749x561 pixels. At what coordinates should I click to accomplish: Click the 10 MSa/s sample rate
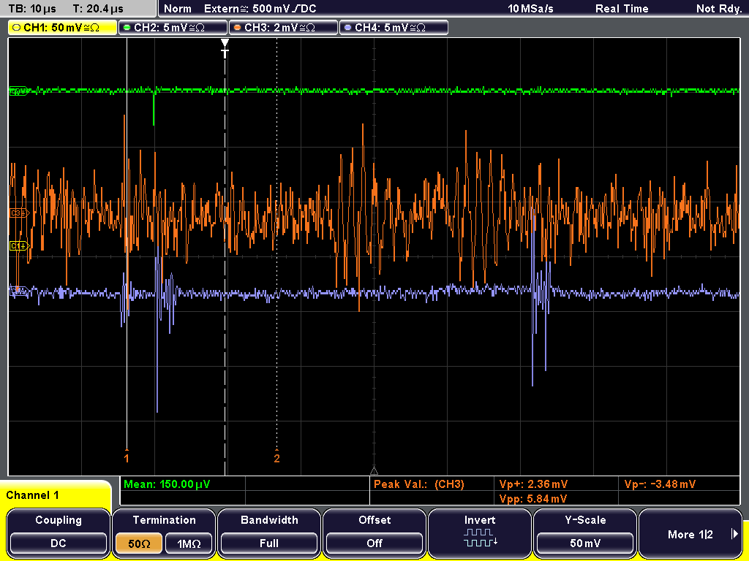click(530, 9)
